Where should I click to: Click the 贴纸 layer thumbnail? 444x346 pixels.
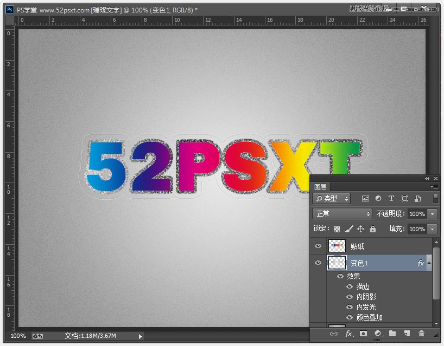[337, 246]
